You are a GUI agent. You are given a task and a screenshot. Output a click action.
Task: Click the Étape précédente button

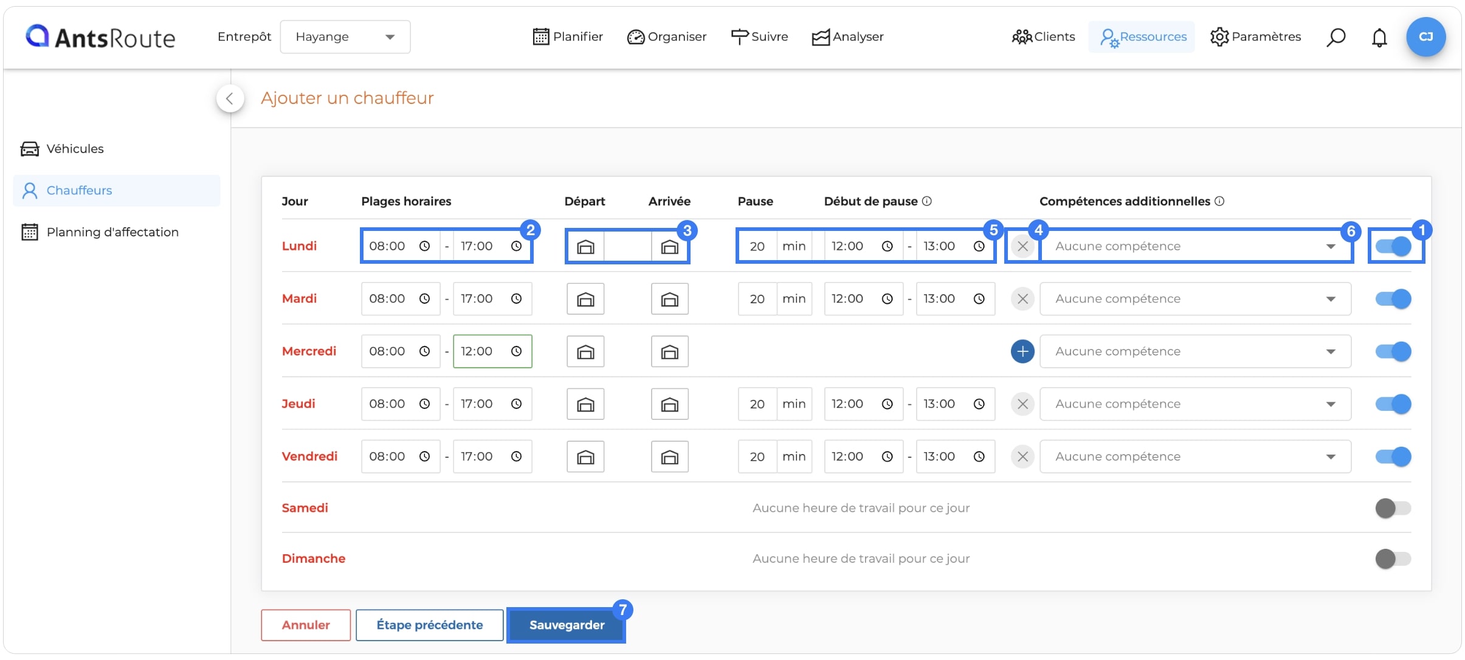coord(430,625)
